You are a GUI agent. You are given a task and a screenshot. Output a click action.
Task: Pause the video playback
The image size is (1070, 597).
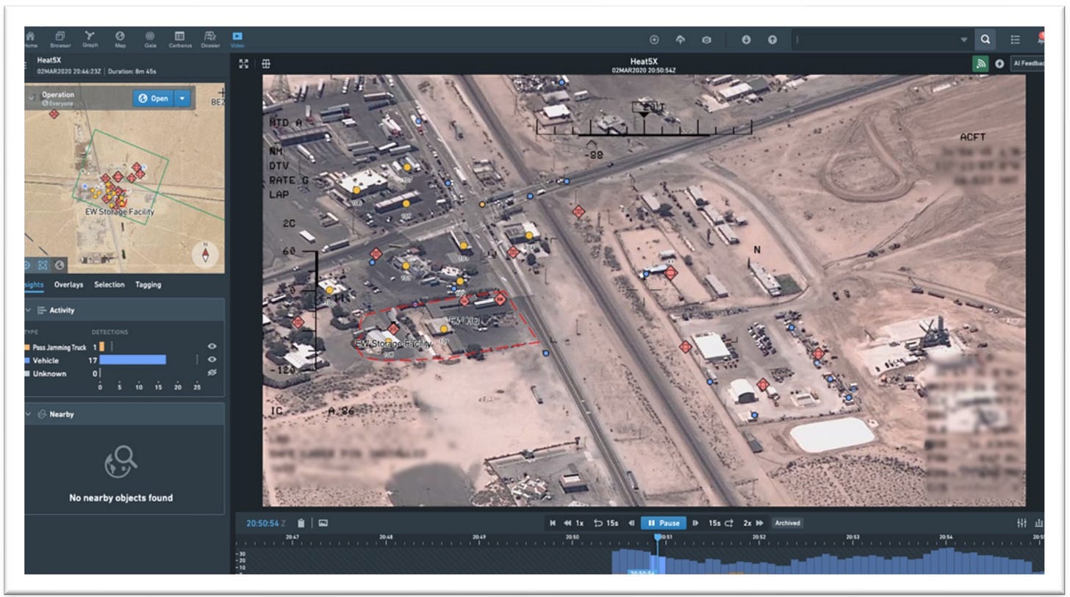click(x=663, y=523)
